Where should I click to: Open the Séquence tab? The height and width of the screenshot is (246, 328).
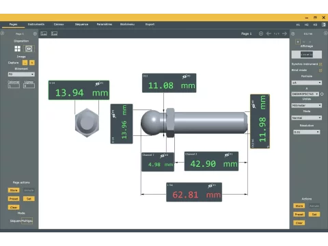81,25
